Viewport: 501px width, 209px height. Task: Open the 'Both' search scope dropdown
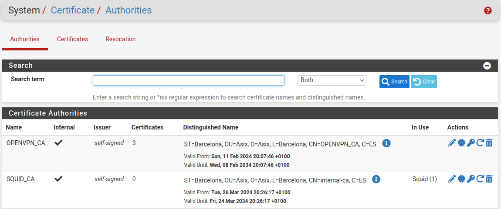[332, 80]
